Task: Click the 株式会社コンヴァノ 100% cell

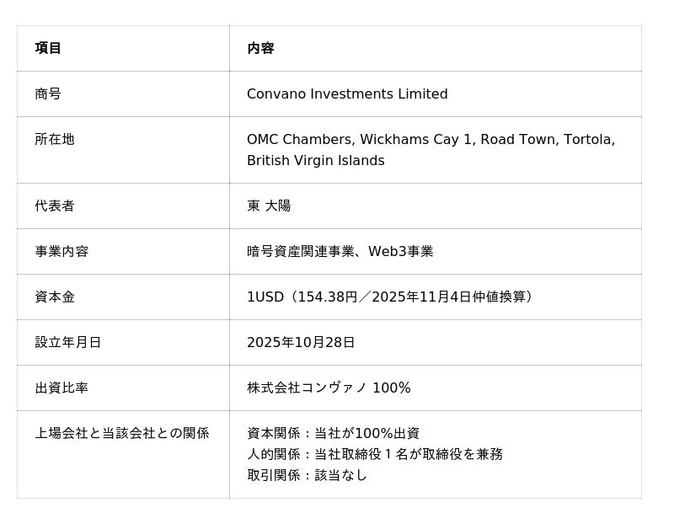Action: point(329,388)
